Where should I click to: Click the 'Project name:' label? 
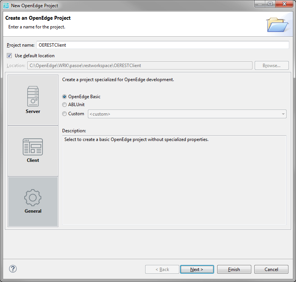[x=20, y=45]
